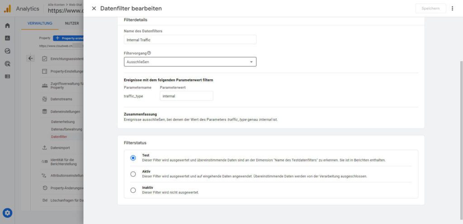This screenshot has width=463, height=224.
Task: Click the Filtervorgang help question mark
Action: click(149, 53)
